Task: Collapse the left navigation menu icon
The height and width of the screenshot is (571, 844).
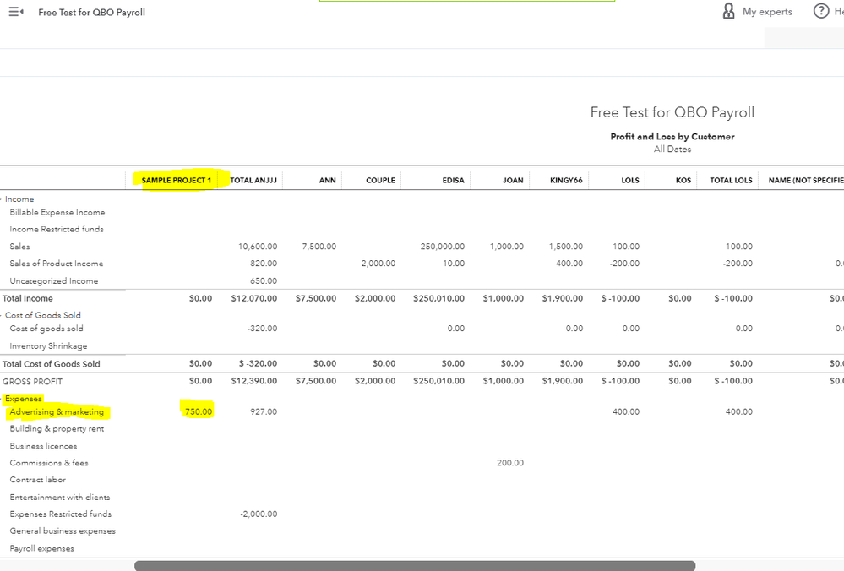Action: (x=16, y=12)
